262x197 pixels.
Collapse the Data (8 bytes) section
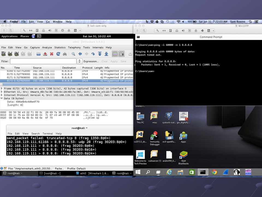click(x=2, y=98)
